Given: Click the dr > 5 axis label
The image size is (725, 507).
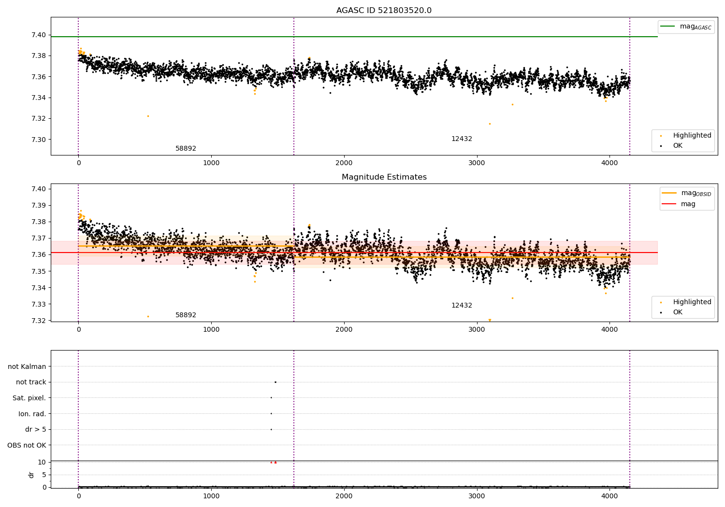Looking at the screenshot, I should [x=35, y=429].
